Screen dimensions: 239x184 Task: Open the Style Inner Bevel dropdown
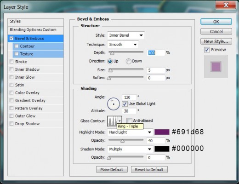(x=126, y=35)
